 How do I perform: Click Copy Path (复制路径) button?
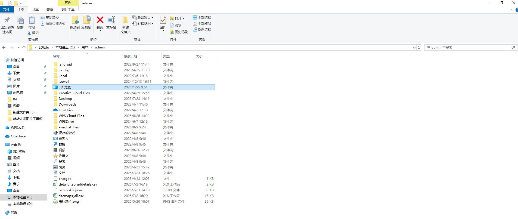tap(50, 18)
